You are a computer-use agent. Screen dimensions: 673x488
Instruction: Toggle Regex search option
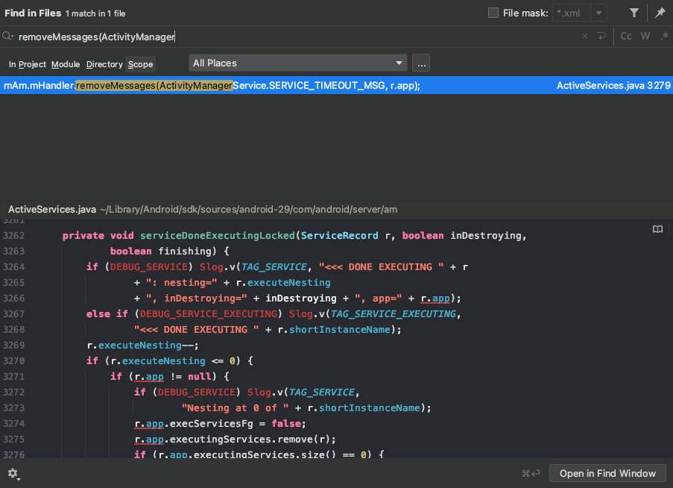[664, 36]
